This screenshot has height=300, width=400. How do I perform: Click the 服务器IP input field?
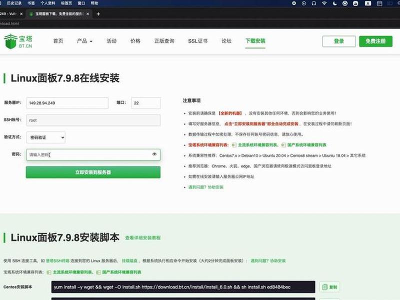(x=67, y=103)
